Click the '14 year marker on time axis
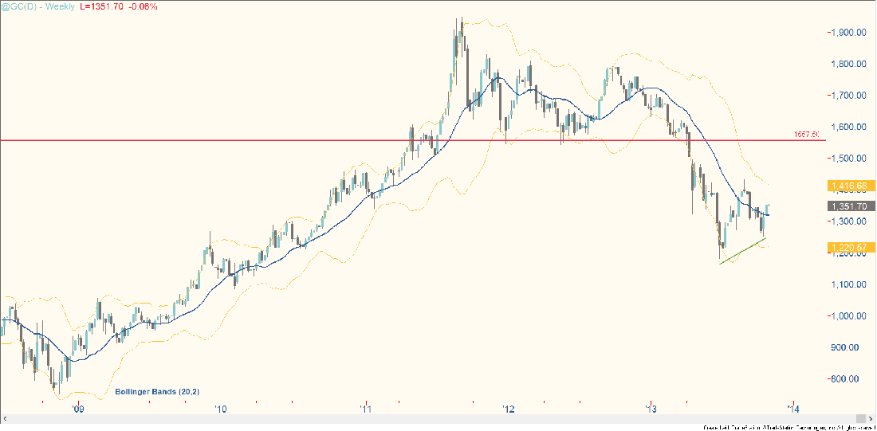Image resolution: width=877 pixels, height=431 pixels. click(794, 409)
